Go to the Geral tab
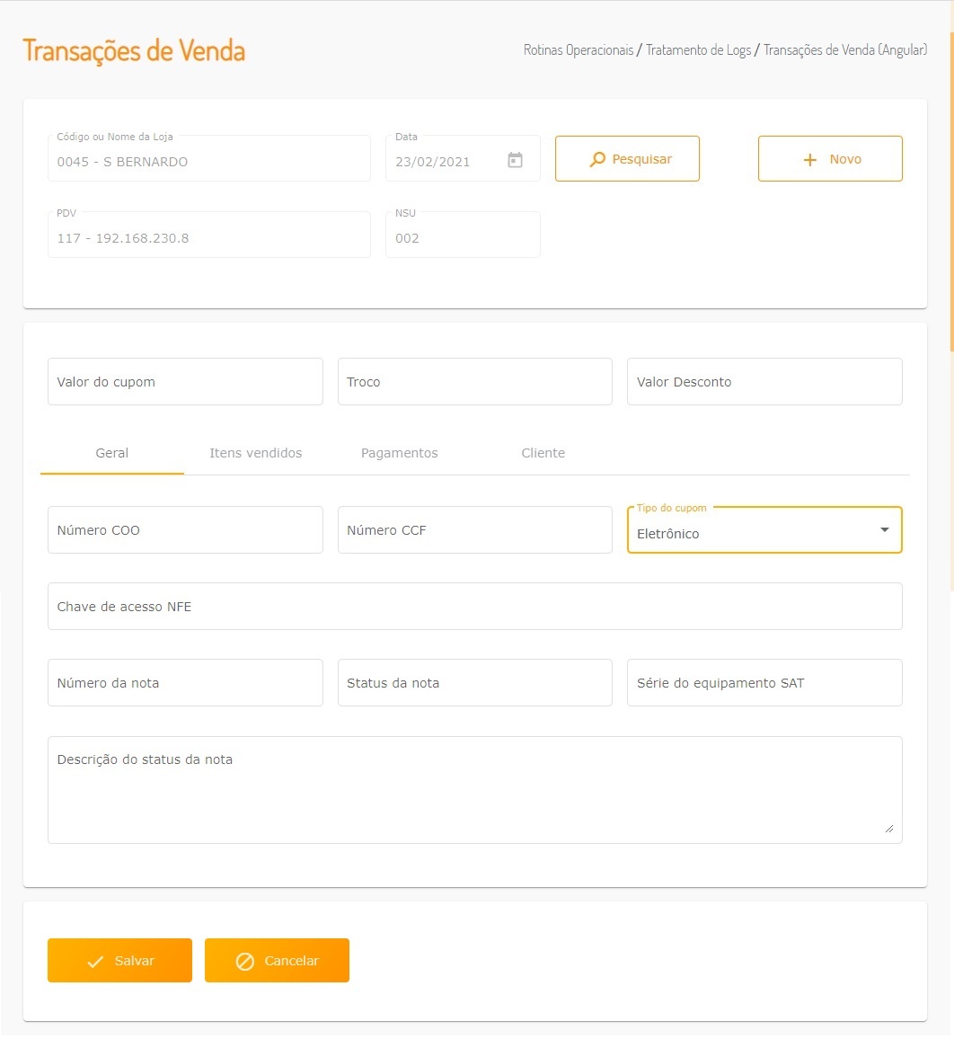This screenshot has height=1039, width=954. 112,453
